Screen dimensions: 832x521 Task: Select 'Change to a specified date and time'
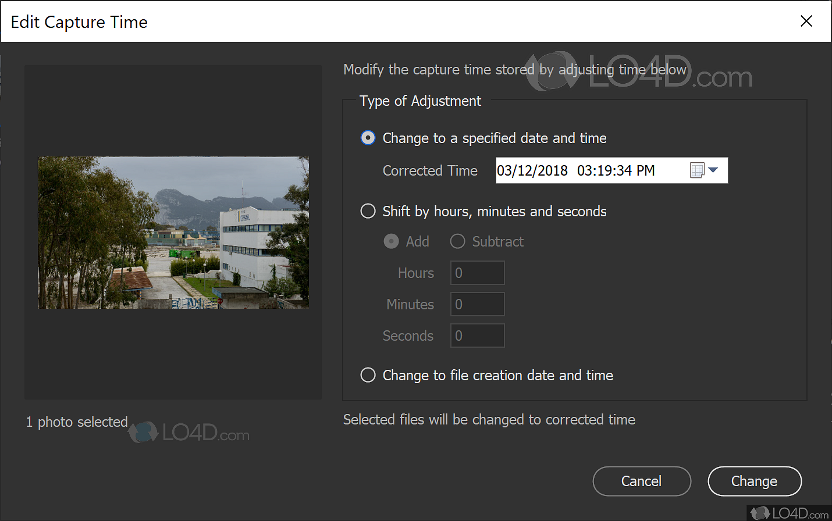[x=368, y=138]
